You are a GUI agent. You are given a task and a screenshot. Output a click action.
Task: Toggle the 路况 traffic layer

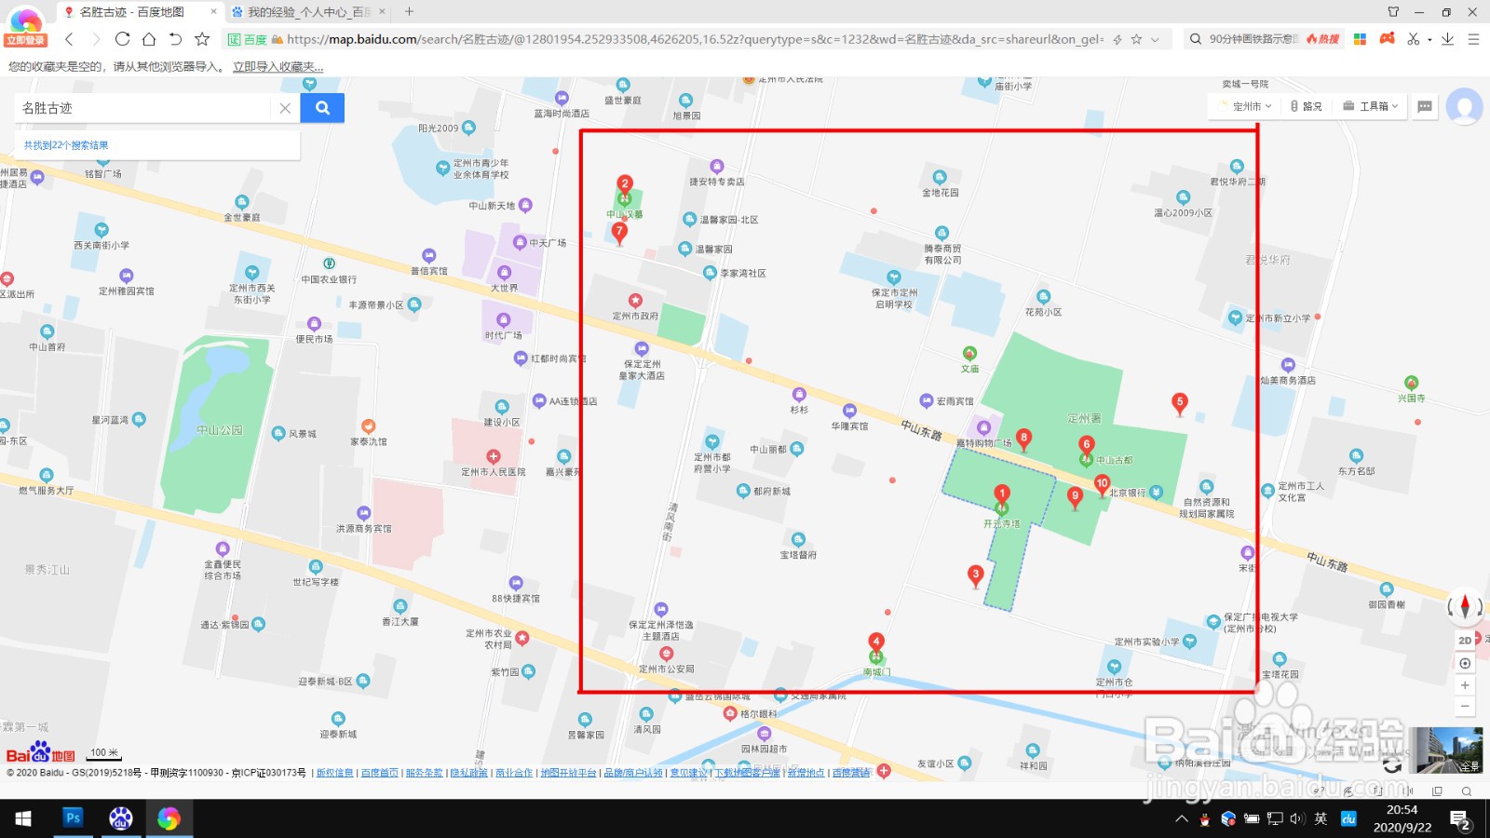tap(1307, 106)
